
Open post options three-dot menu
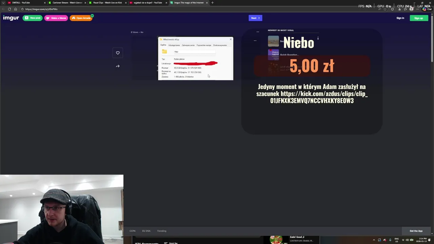[x=258, y=32]
